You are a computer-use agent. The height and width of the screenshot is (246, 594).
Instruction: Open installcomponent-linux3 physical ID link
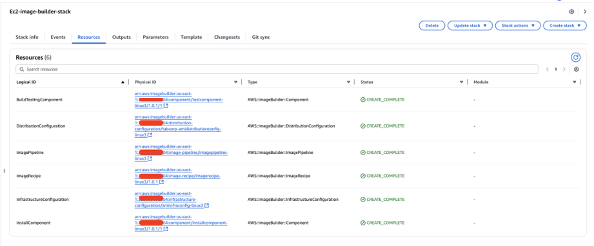click(x=181, y=223)
